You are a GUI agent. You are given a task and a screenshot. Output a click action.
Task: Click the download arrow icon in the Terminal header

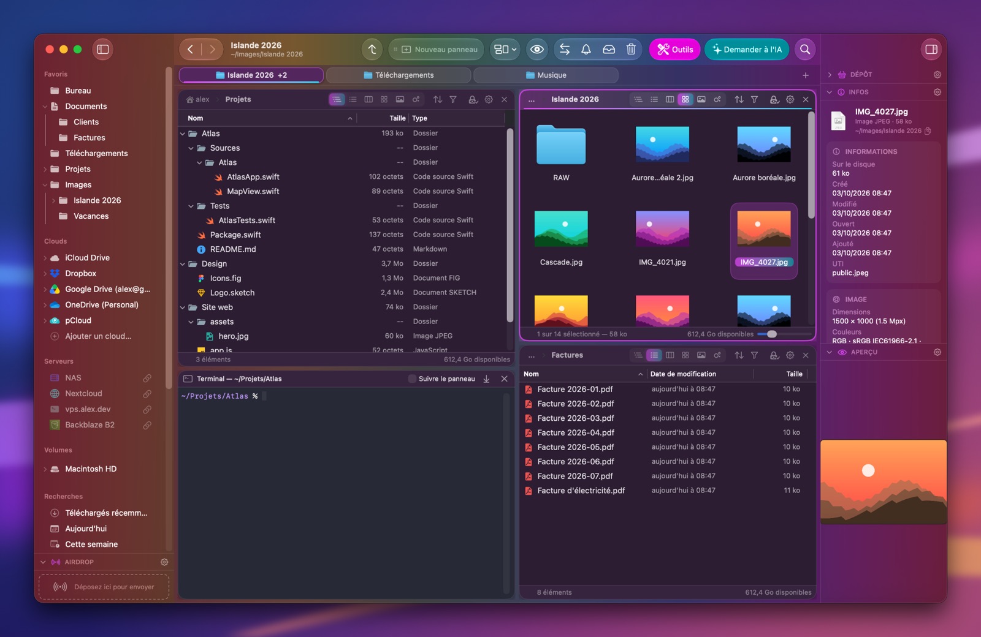(x=486, y=379)
